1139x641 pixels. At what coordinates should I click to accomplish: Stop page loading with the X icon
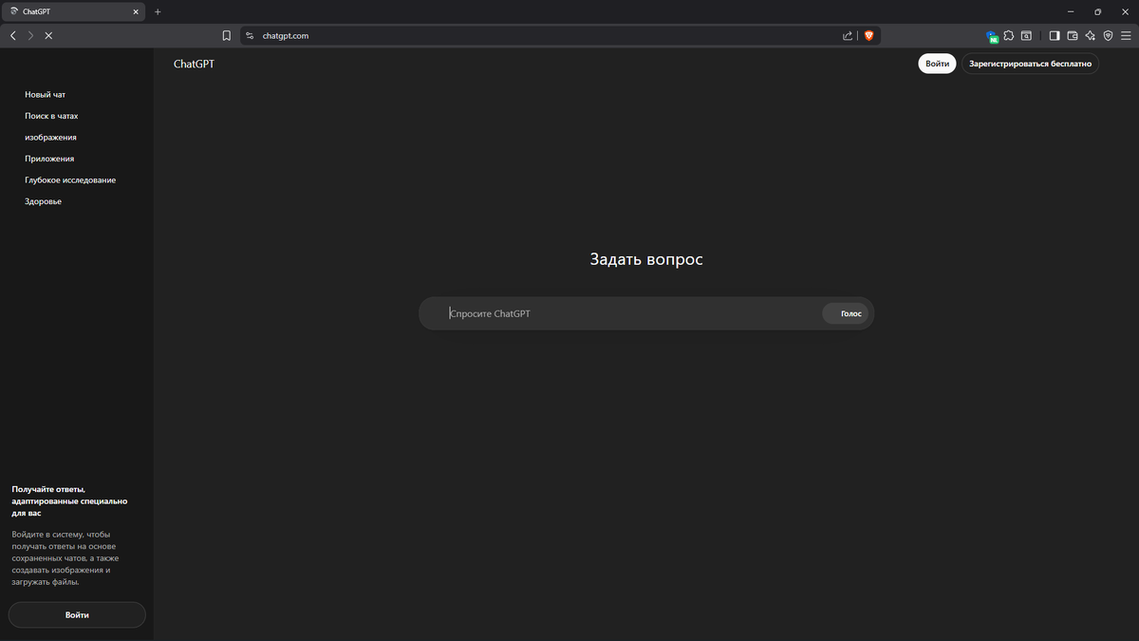click(48, 35)
